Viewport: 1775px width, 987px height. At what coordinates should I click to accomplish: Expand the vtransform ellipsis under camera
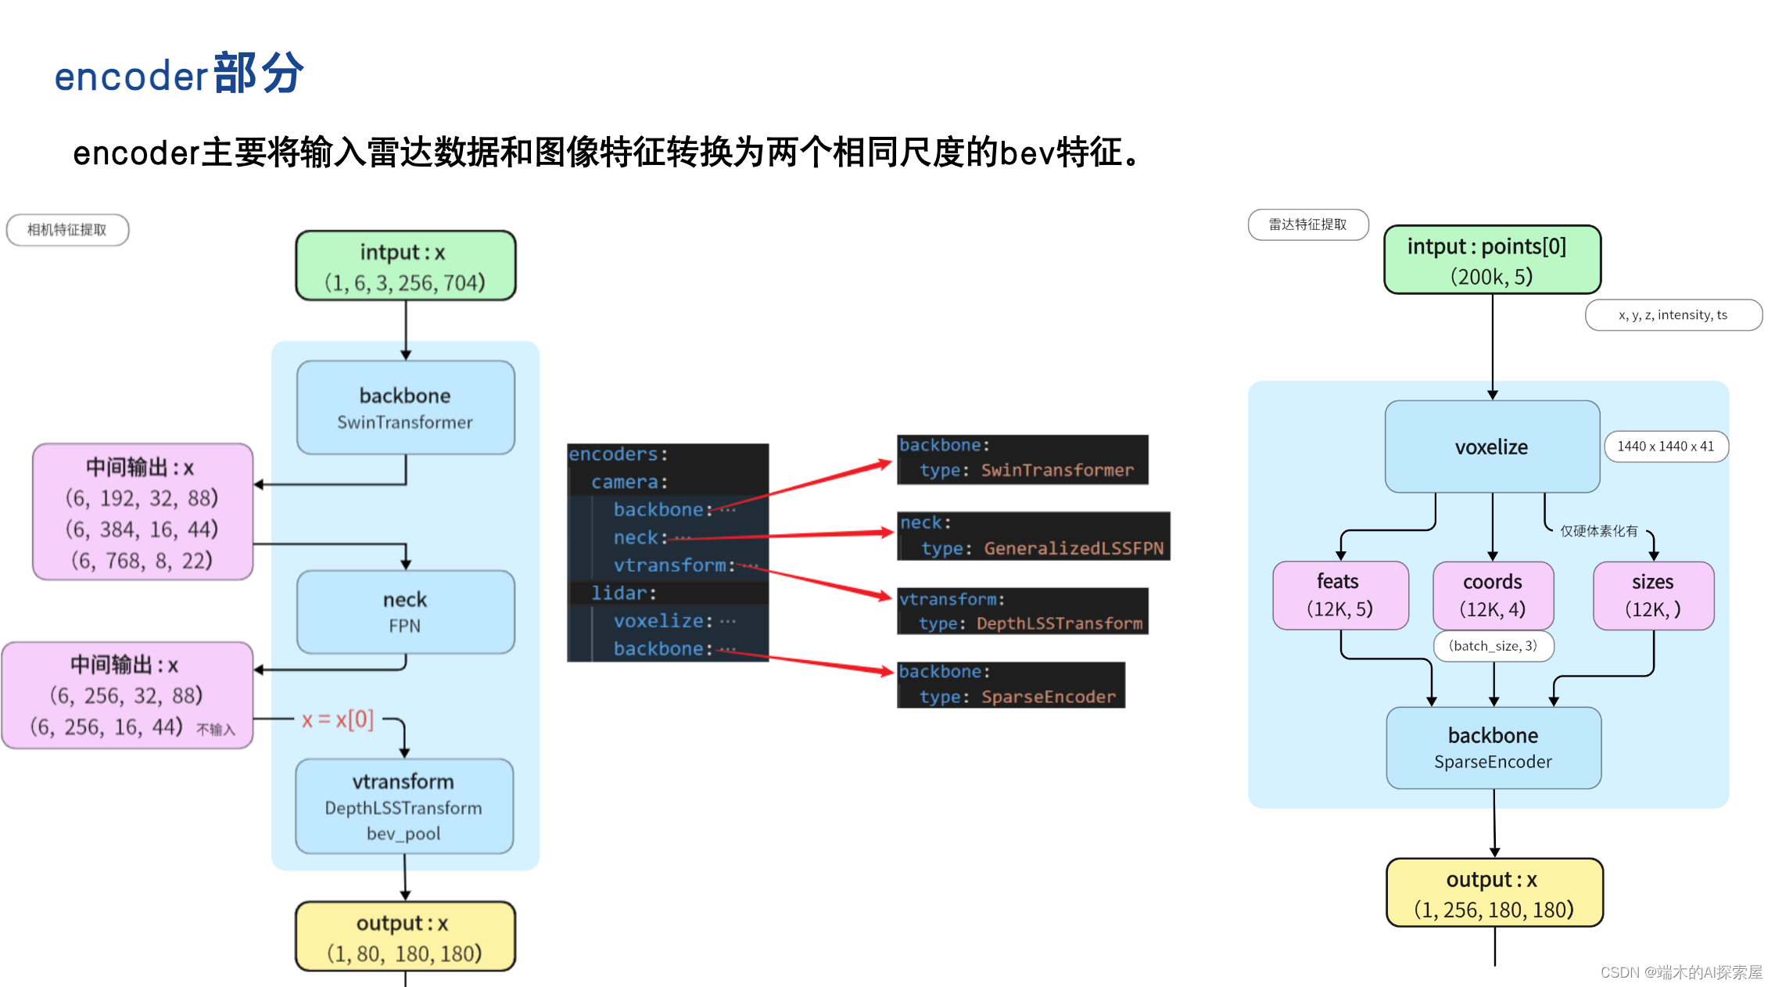[752, 565]
